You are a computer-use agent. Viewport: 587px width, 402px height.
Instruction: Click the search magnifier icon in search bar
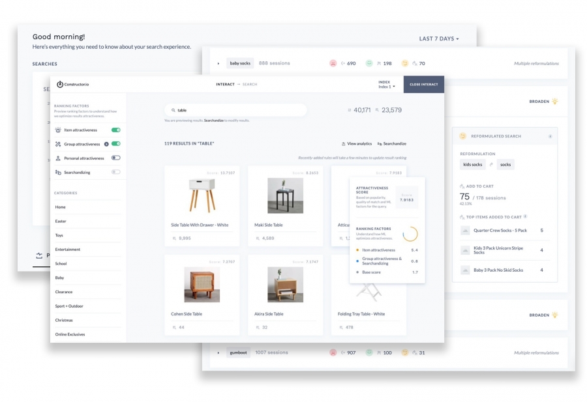pos(173,110)
